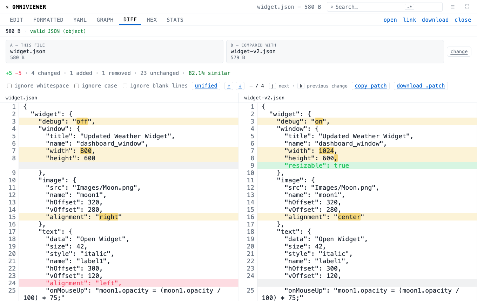Click the change comparison file button

(x=459, y=51)
